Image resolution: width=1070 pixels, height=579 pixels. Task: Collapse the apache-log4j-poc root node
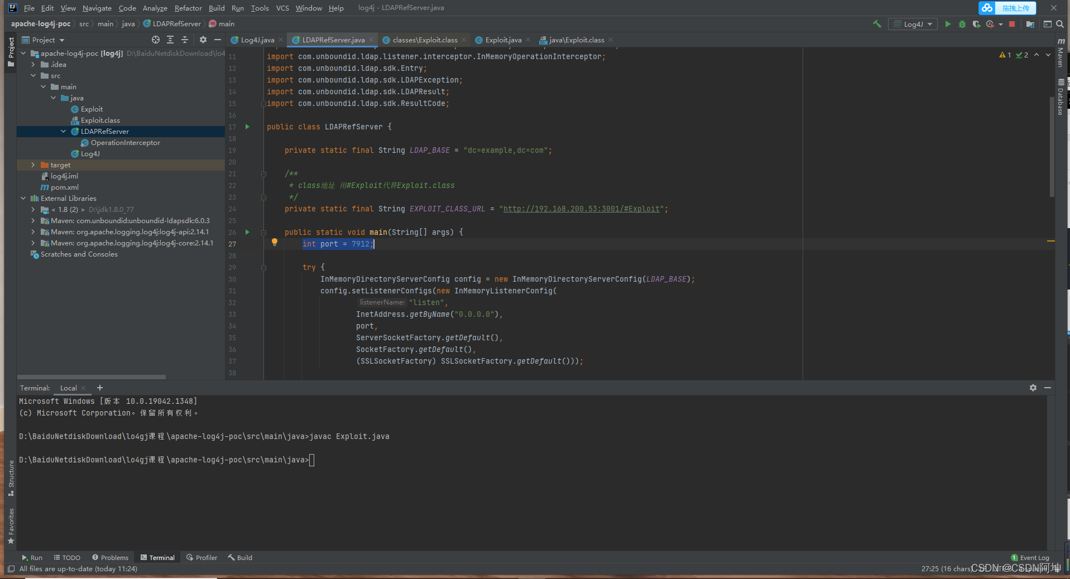pos(23,54)
